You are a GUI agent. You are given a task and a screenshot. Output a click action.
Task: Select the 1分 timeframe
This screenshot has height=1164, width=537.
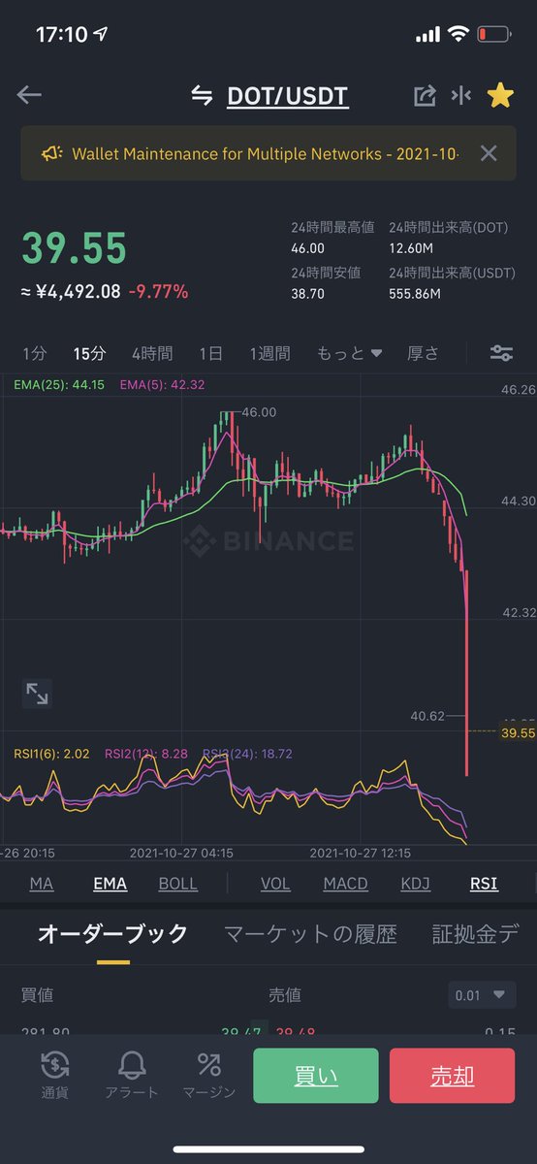tap(34, 353)
